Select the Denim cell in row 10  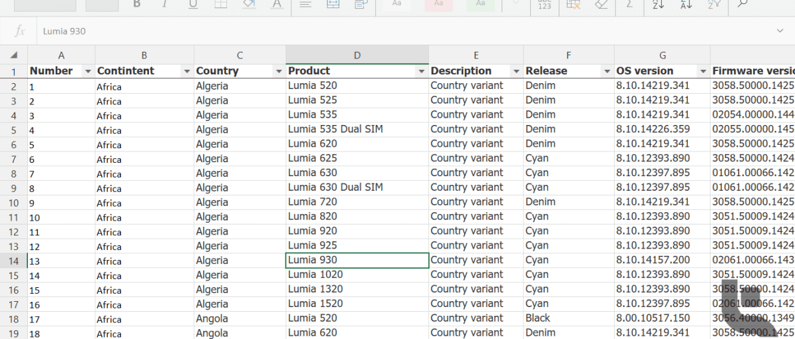pyautogui.click(x=569, y=203)
